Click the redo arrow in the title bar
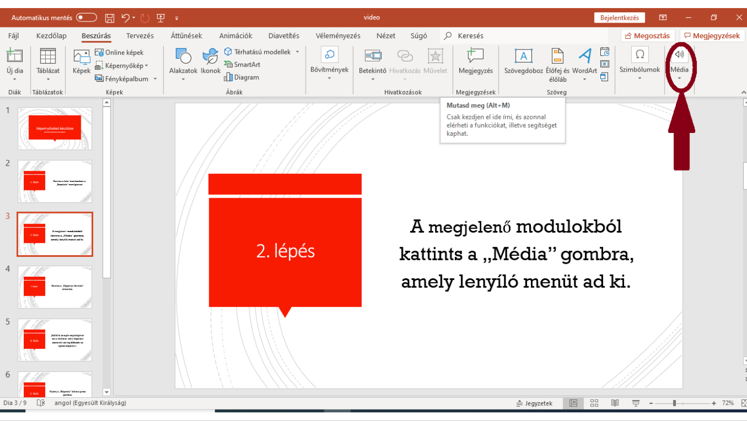The image size is (747, 421). [144, 18]
